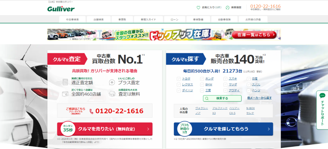The width and height of the screenshot is (328, 149).
Task: Go to the ローン navigation tab
Action: [174, 20]
